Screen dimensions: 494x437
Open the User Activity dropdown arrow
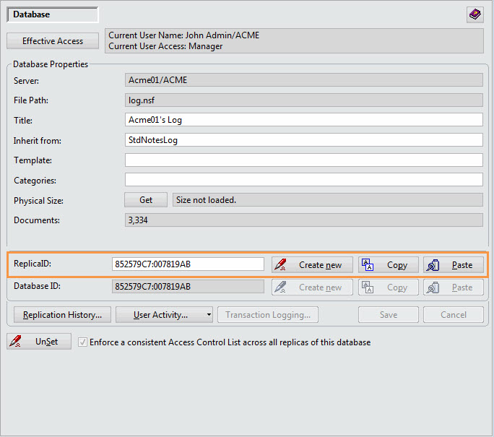209,315
